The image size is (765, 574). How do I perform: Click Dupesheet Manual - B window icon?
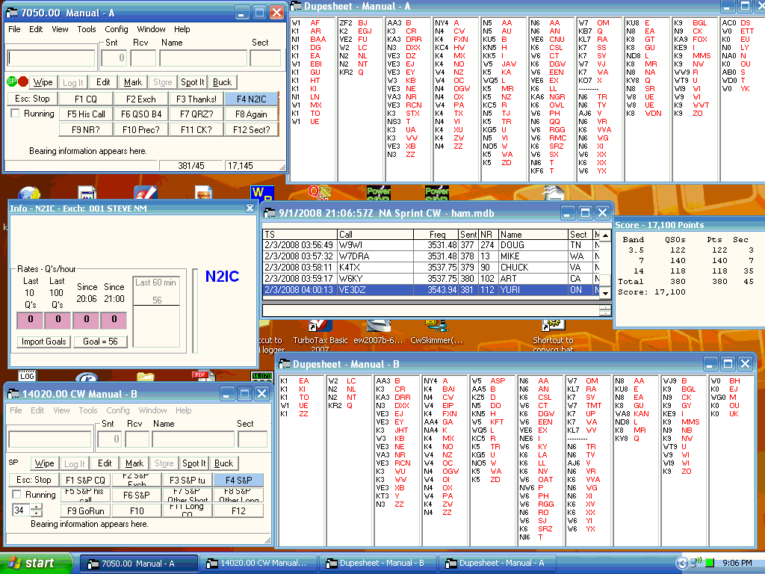pos(285,364)
